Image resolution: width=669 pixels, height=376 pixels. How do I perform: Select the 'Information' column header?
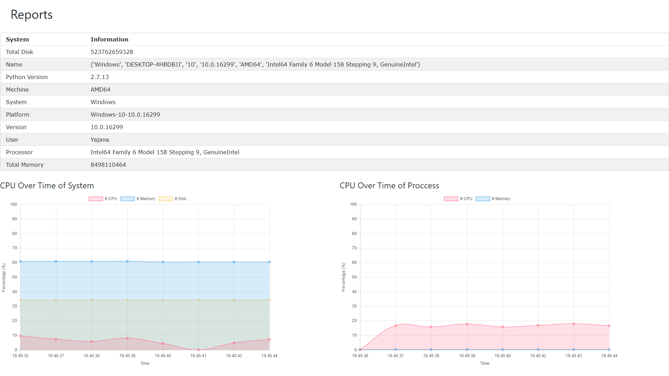coord(109,39)
